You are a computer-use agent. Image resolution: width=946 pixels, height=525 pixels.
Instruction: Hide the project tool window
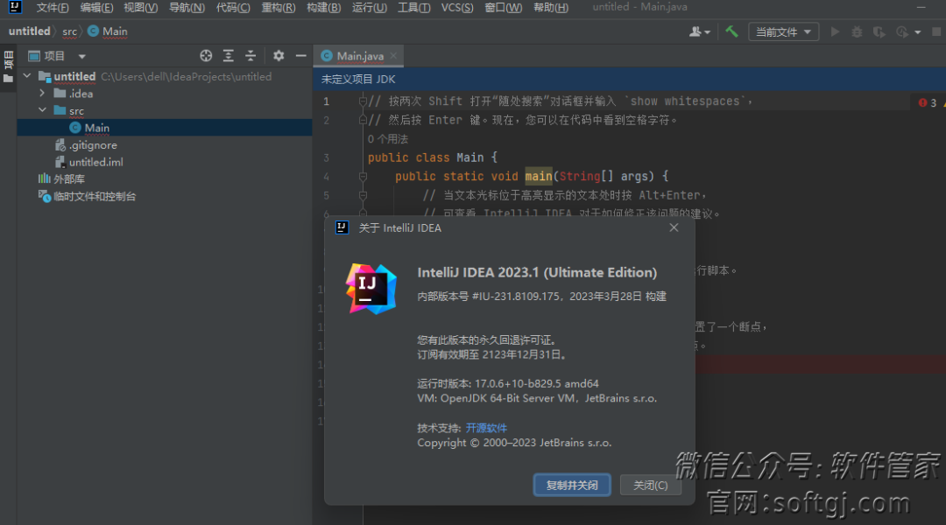click(300, 56)
